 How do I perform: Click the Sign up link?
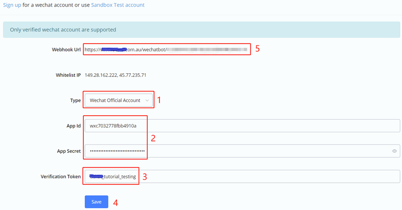(12, 5)
